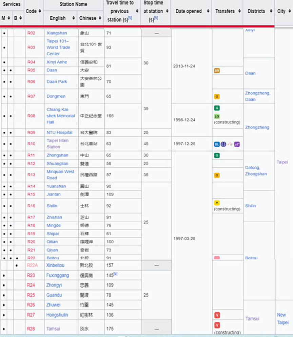Open the Xiangshan station link
293x337 pixels.
[x=57, y=33]
